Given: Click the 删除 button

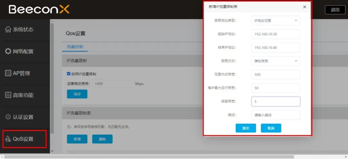Looking at the screenshot, I should (x=102, y=139).
